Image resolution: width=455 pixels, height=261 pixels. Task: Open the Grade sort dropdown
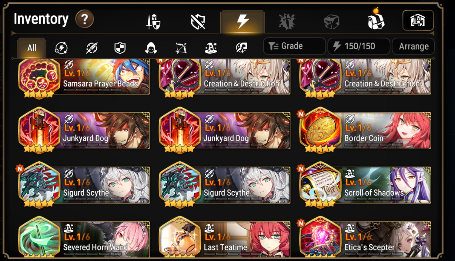click(x=294, y=46)
